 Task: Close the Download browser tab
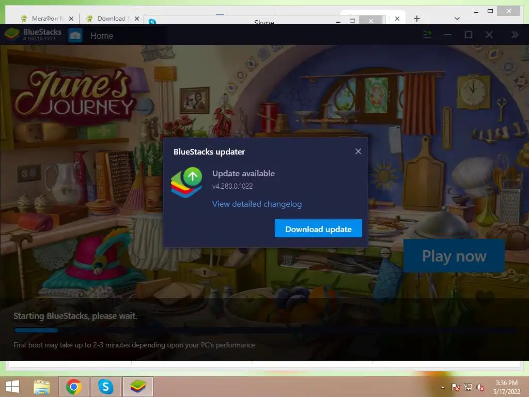tap(136, 19)
